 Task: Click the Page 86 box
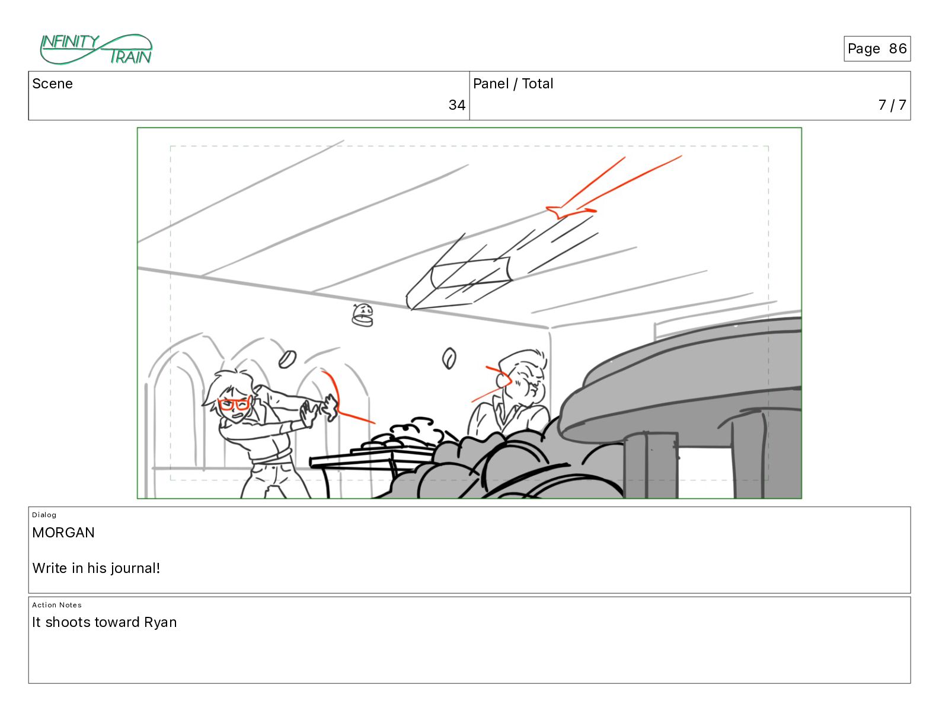pyautogui.click(x=877, y=49)
